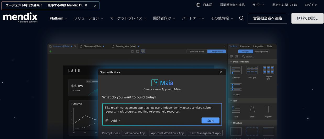The image size is (324, 139).
Task: Open the search magnifier in the header
Action: pos(241,18)
